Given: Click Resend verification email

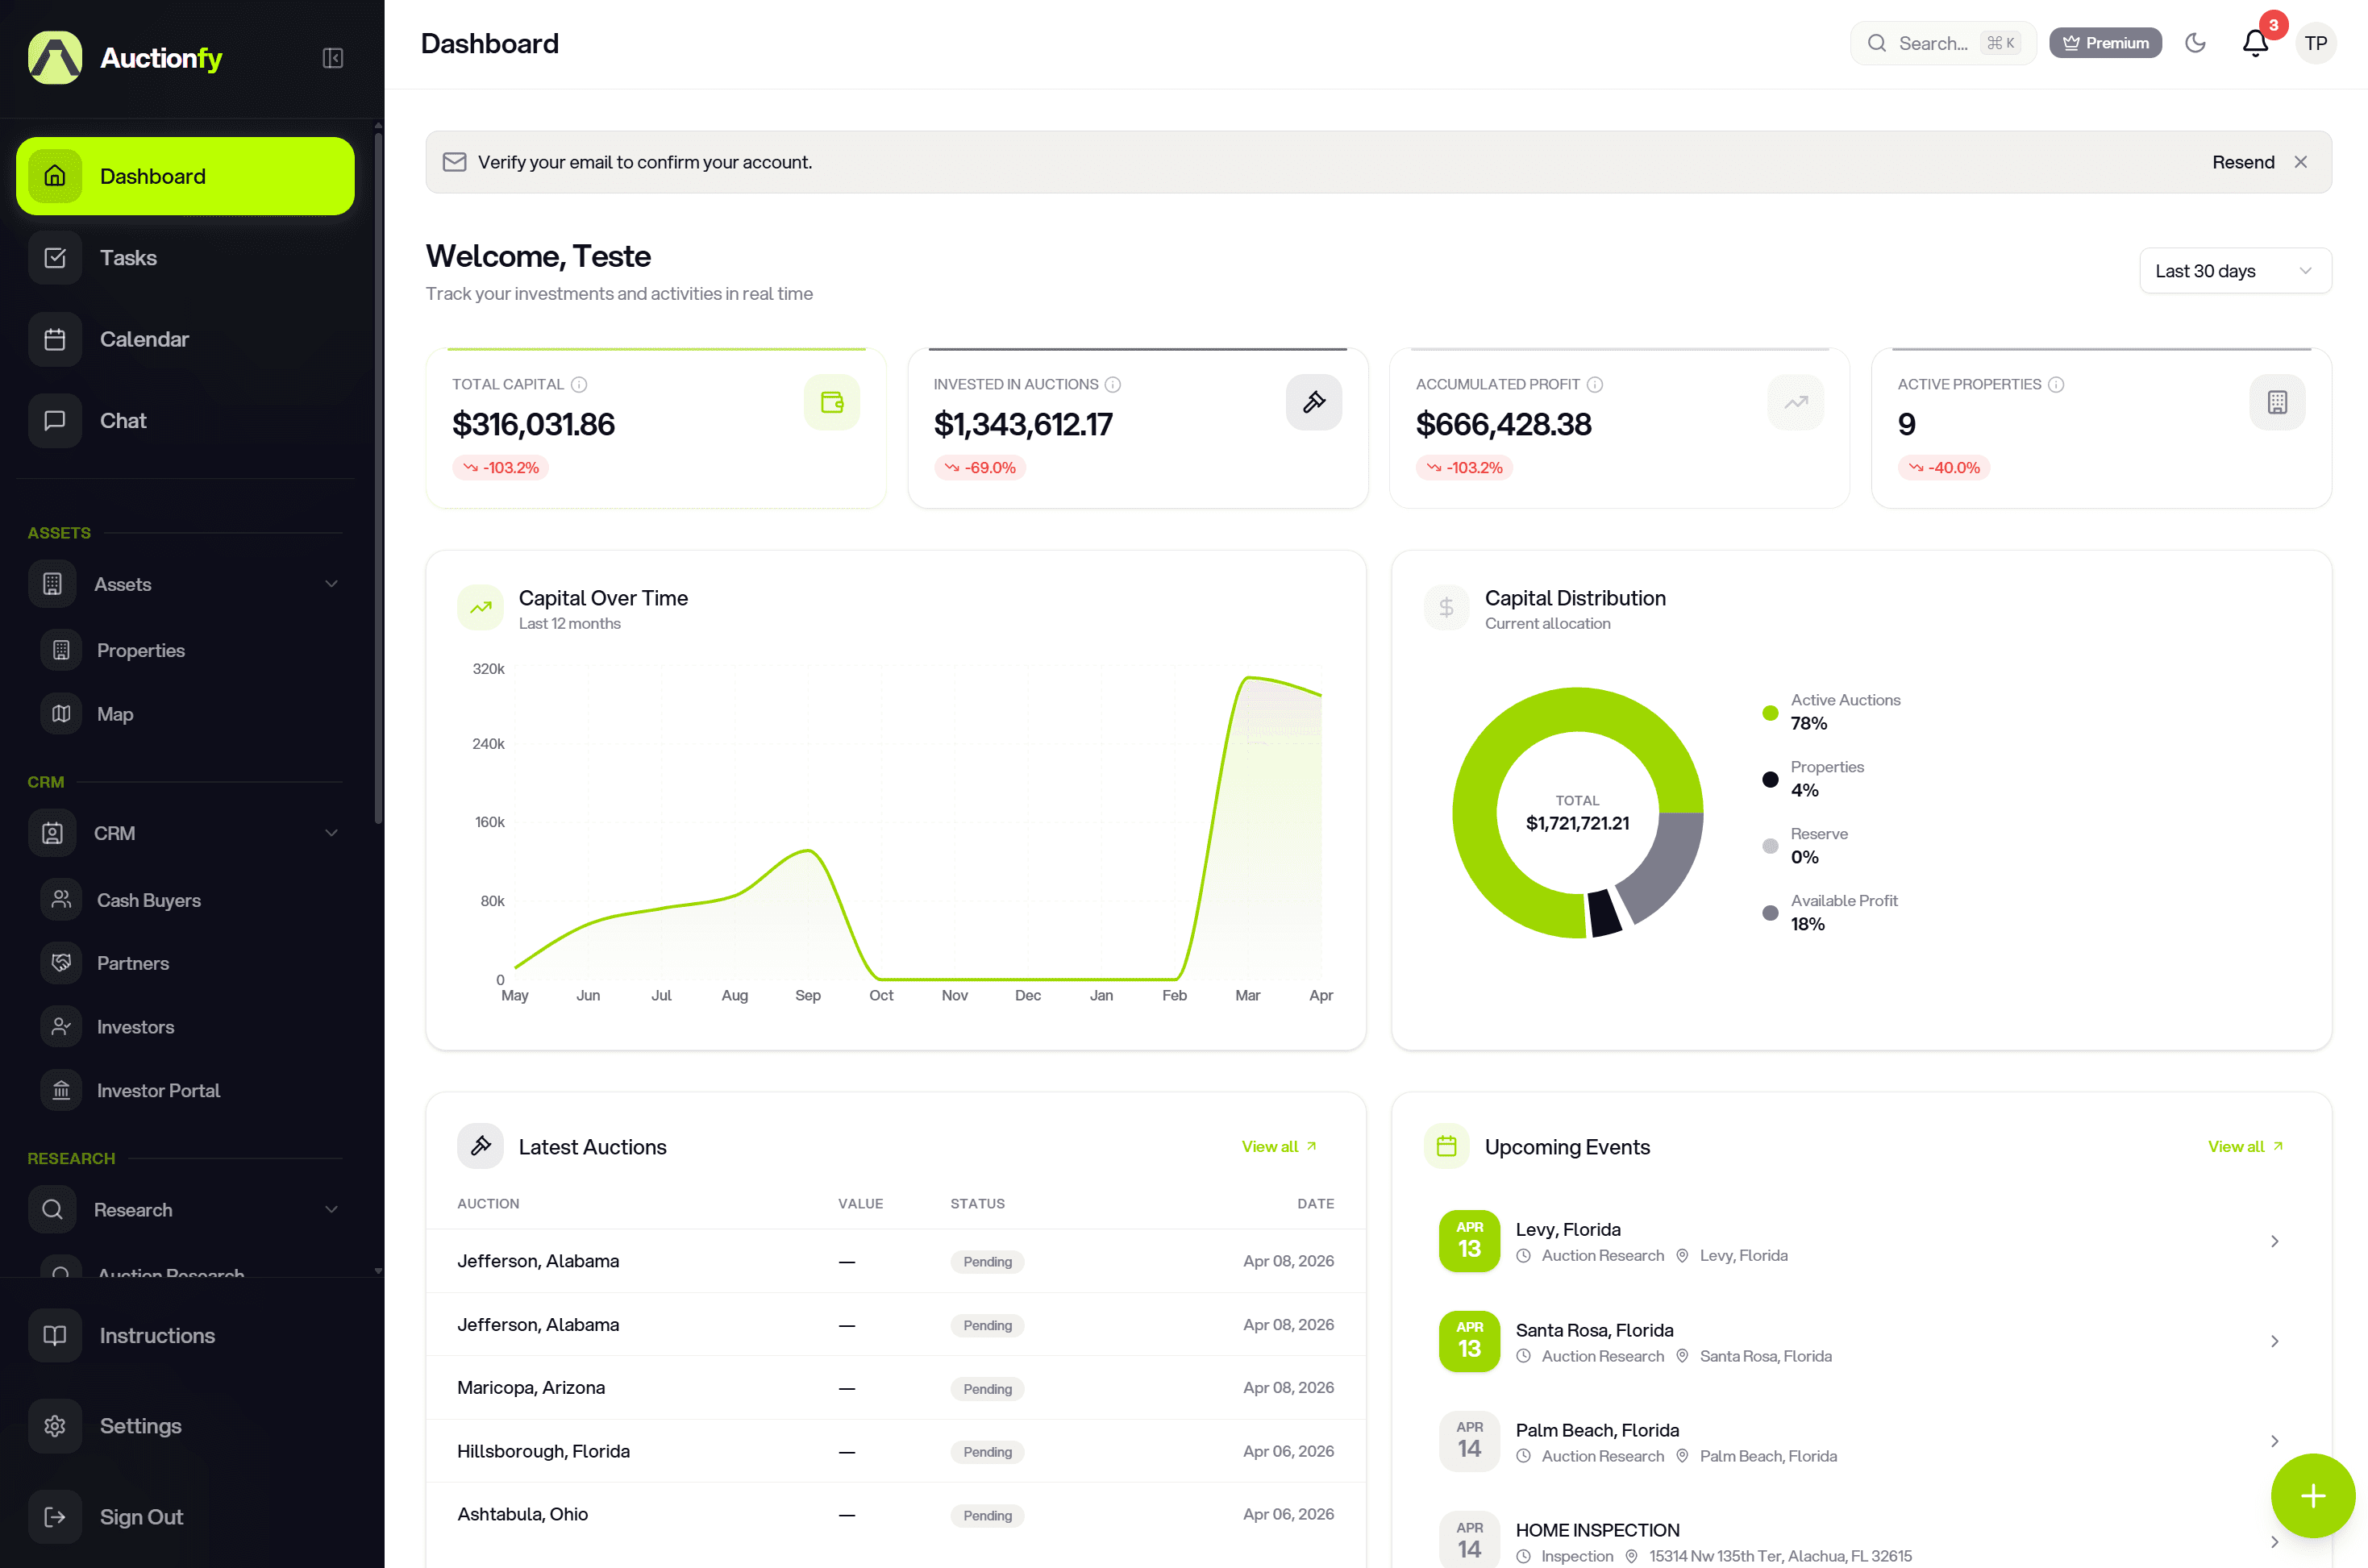Looking at the screenshot, I should coord(2242,162).
